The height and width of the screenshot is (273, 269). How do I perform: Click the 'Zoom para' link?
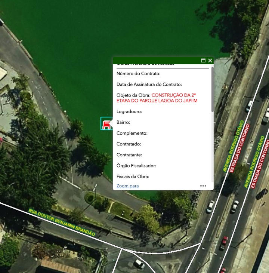[x=127, y=186]
